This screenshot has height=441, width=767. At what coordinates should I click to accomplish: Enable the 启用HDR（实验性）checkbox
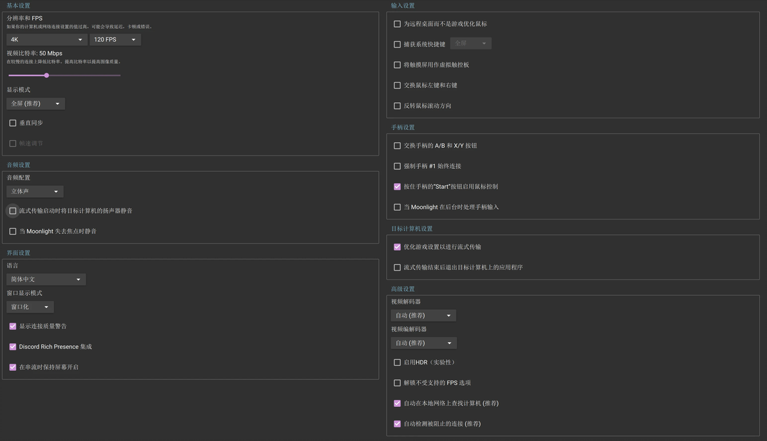397,363
